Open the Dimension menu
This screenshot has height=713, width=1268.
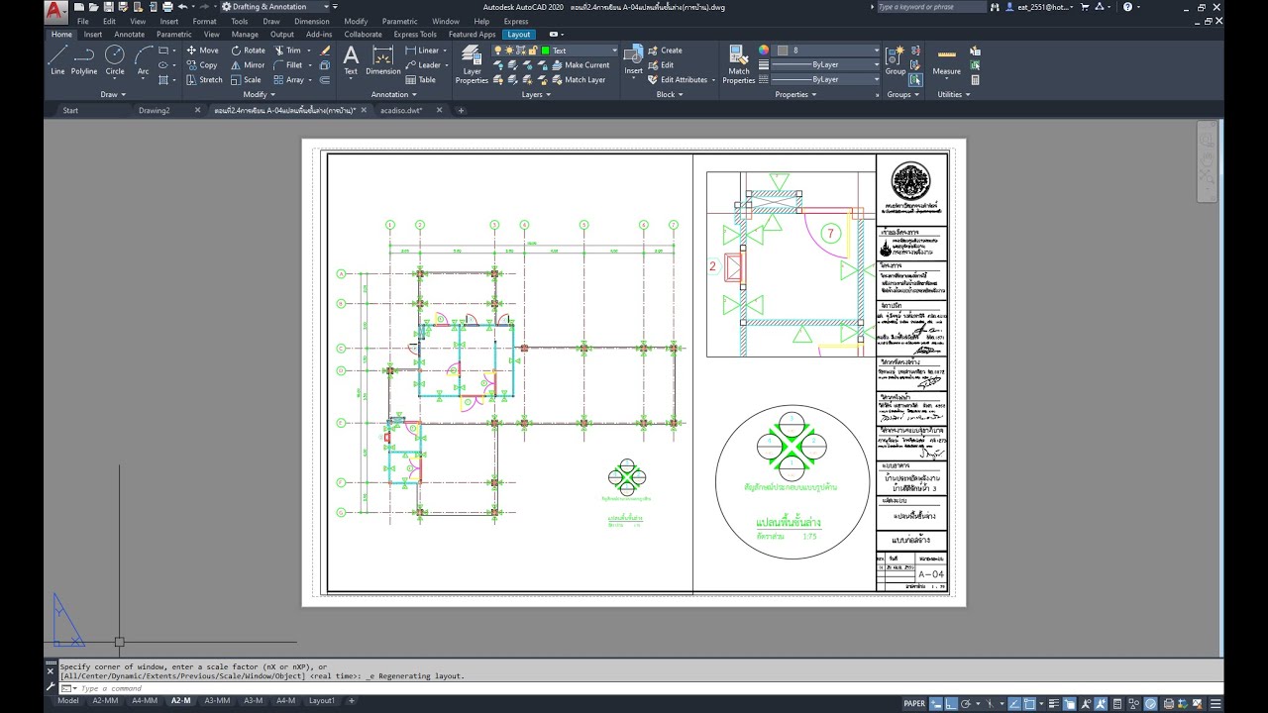[x=312, y=21]
